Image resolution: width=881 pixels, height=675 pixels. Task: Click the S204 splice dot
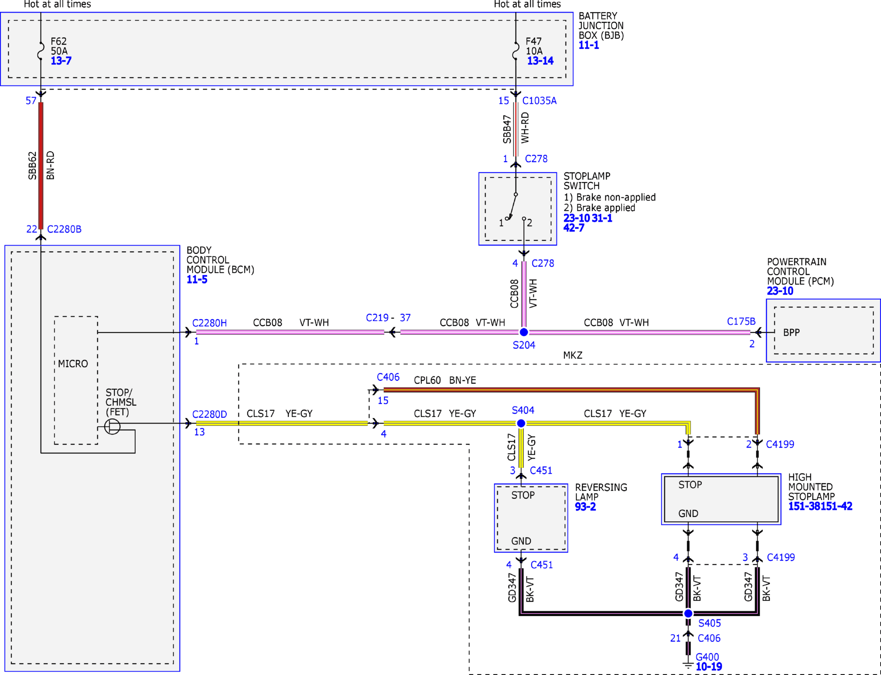(524, 332)
